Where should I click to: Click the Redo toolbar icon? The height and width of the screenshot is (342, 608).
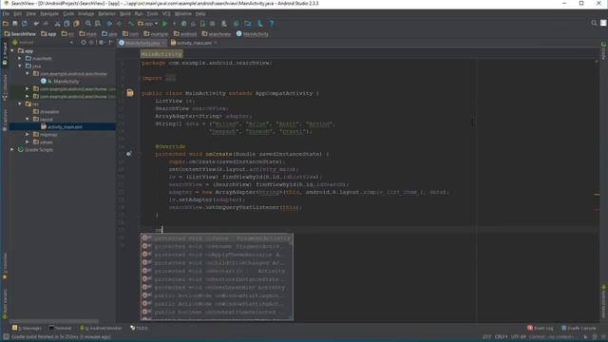pyautogui.click(x=46, y=24)
